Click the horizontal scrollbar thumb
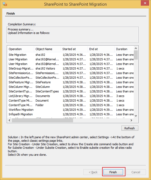Viewport: 151px width, 180px height. 42,120
